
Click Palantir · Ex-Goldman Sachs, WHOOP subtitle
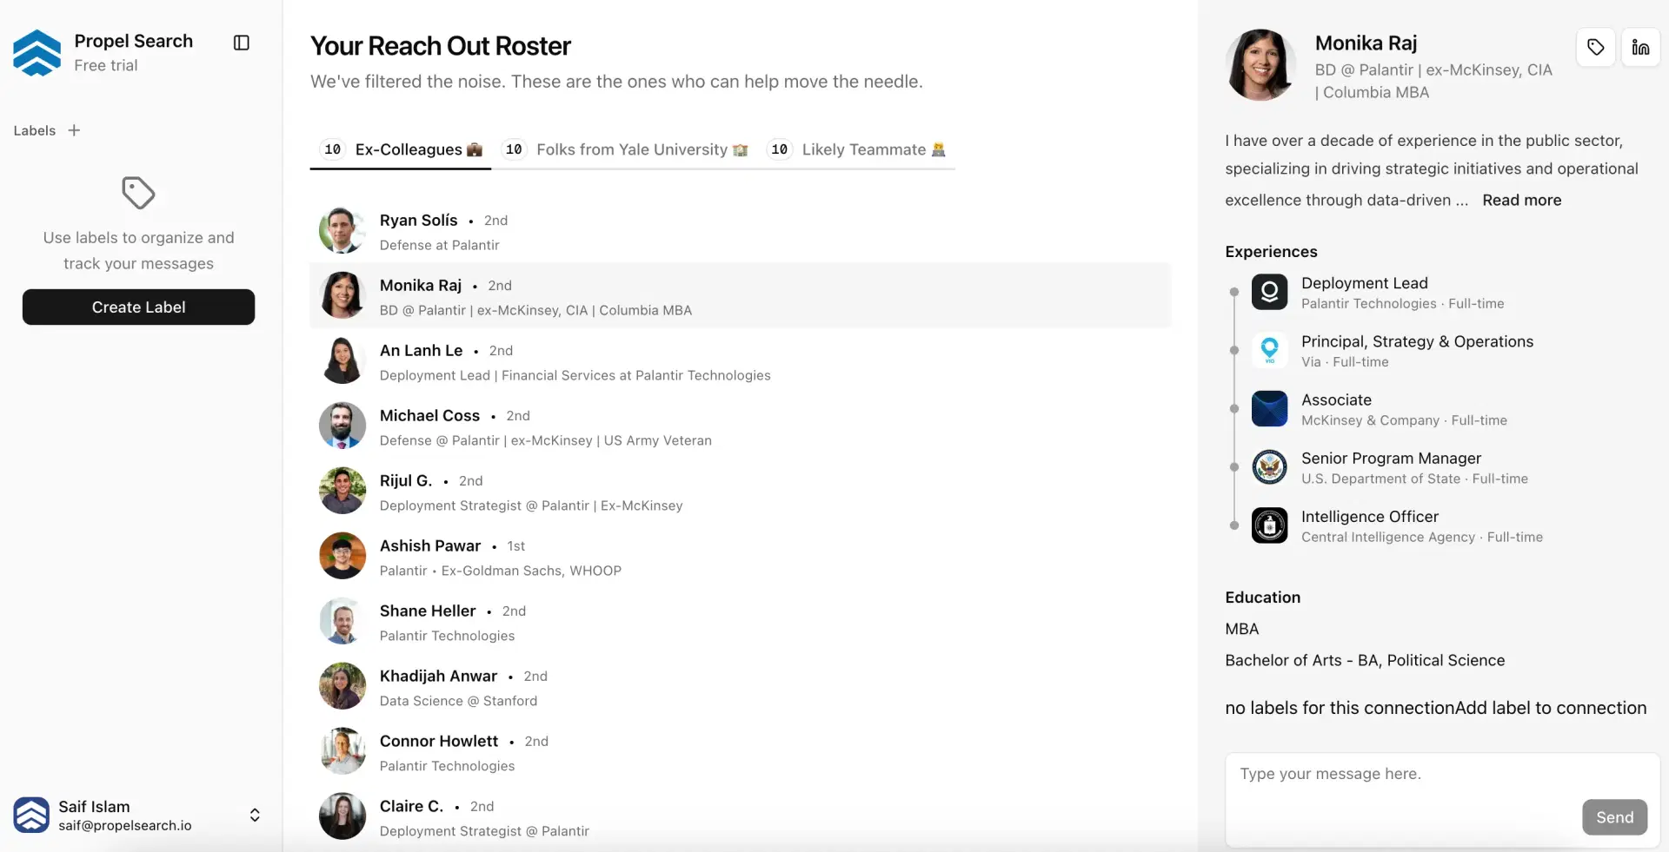501,571
